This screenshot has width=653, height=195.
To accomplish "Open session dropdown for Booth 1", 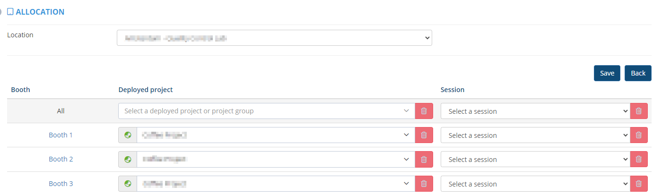I will (535, 136).
